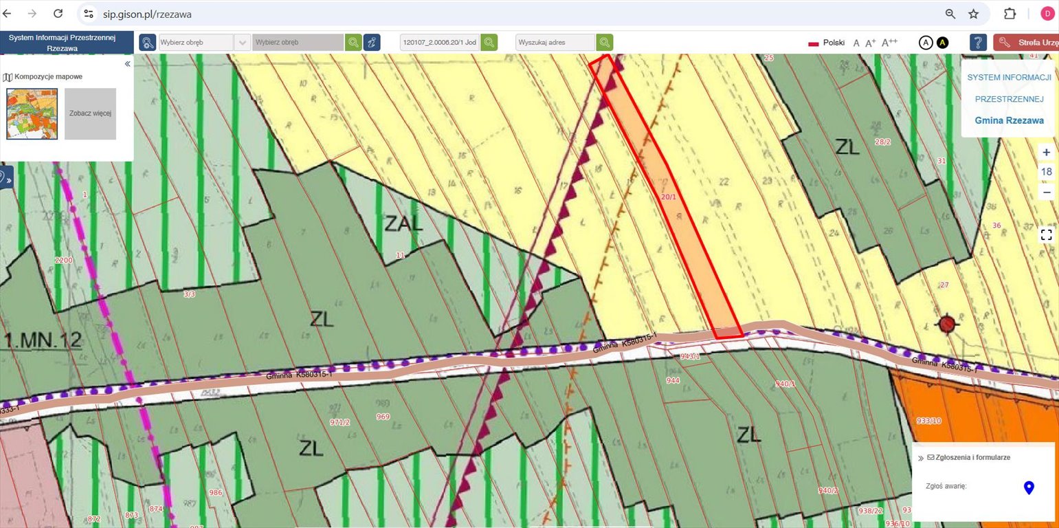Click the route measurement tool icon
The width and height of the screenshot is (1059, 528).
[372, 43]
